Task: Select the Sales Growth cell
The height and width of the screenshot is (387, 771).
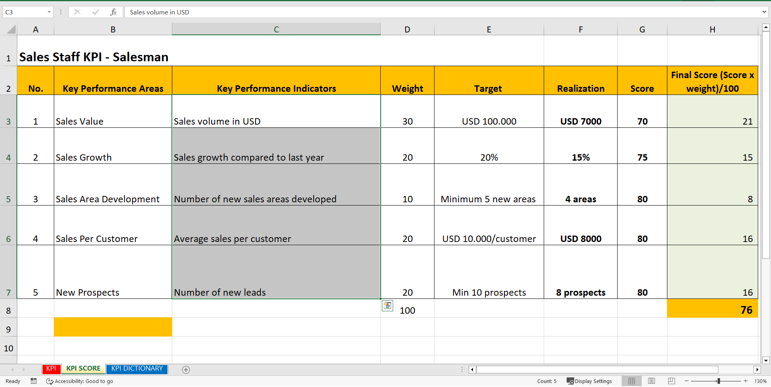Action: point(113,146)
